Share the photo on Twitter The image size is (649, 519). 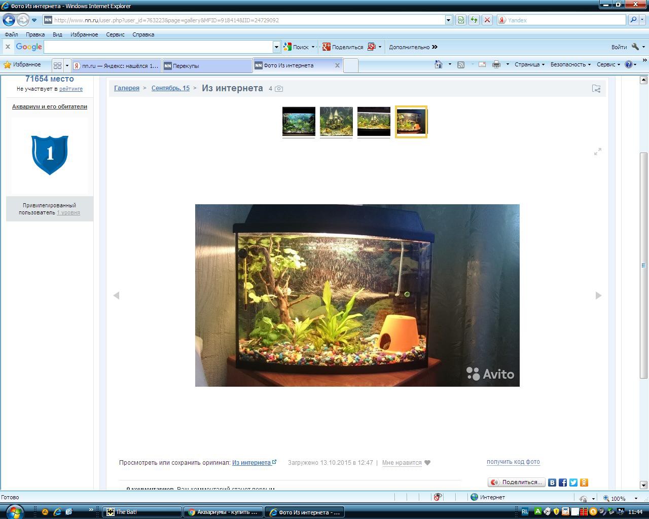(573, 483)
